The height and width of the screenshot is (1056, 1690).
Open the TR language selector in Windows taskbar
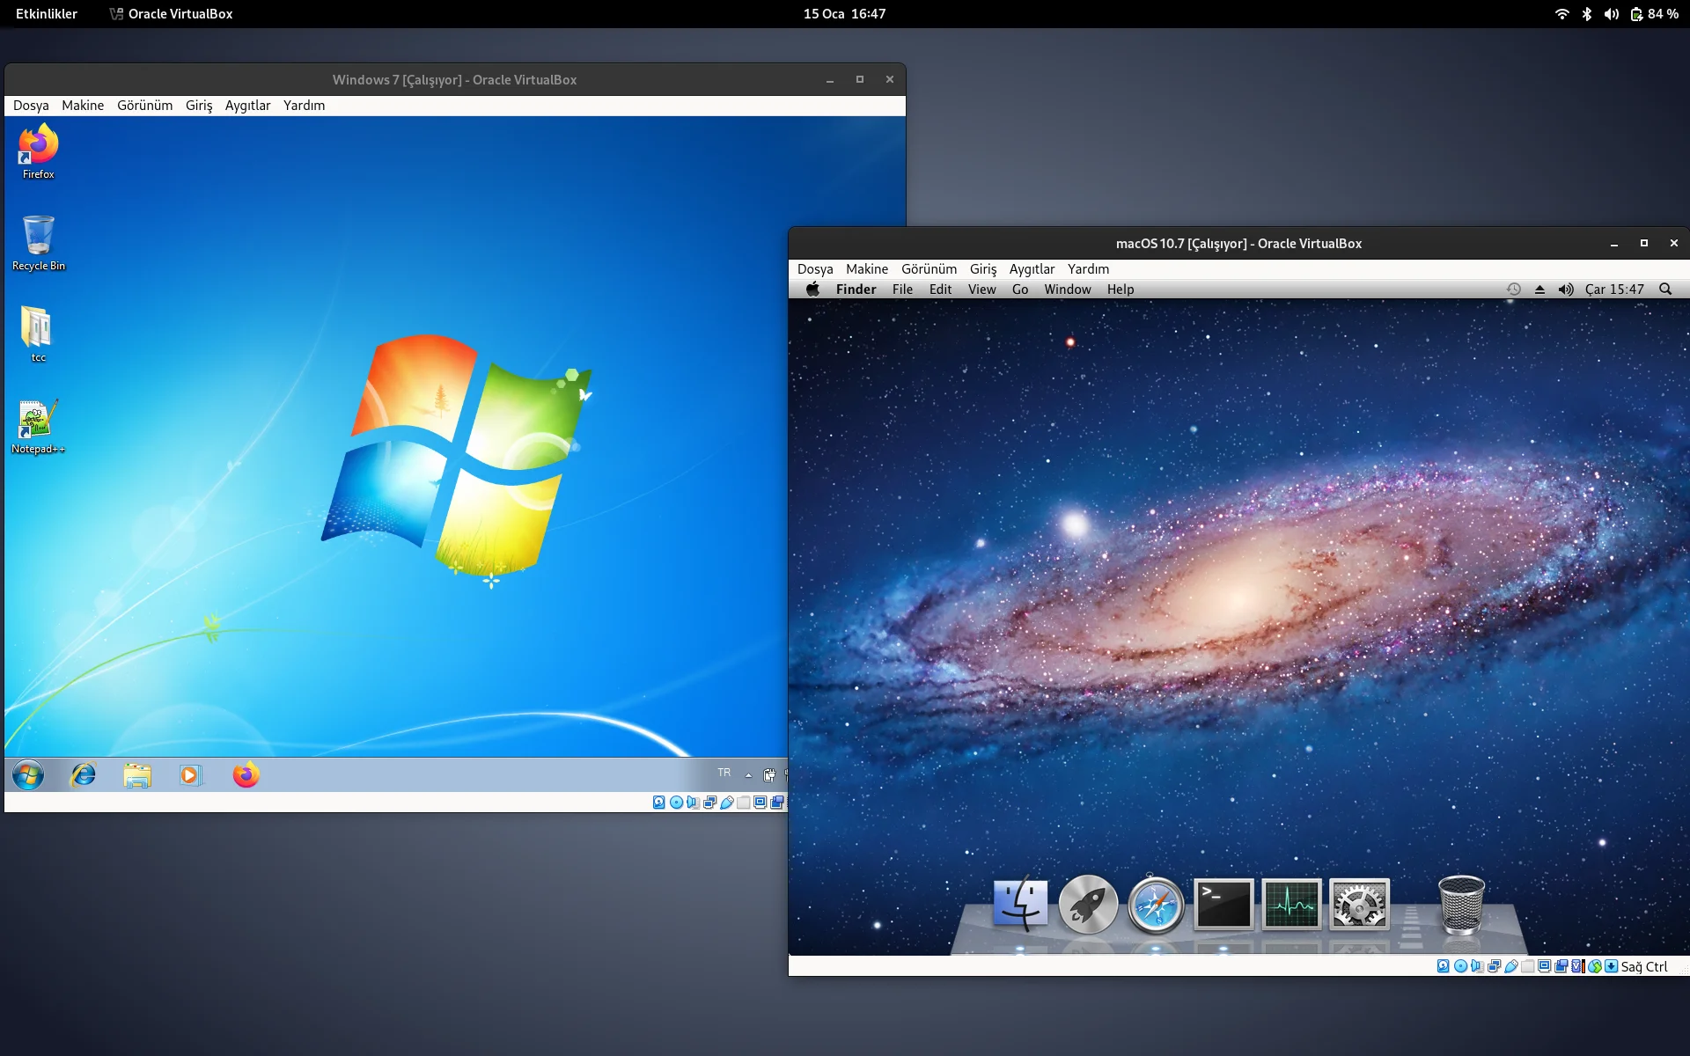tap(724, 773)
